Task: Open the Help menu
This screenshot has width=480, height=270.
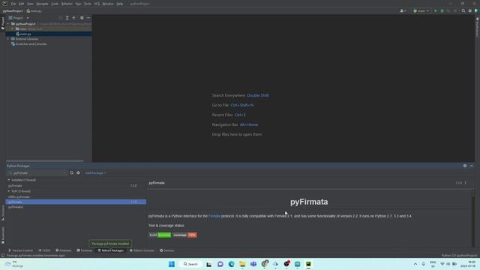Action: tap(120, 4)
